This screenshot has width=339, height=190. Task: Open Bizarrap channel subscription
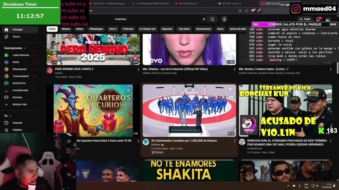point(20,97)
